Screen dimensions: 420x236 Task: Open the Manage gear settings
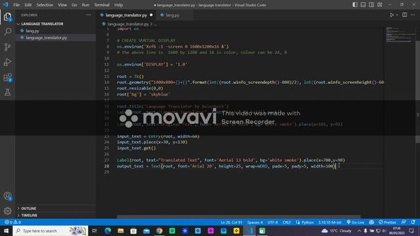(7, 211)
